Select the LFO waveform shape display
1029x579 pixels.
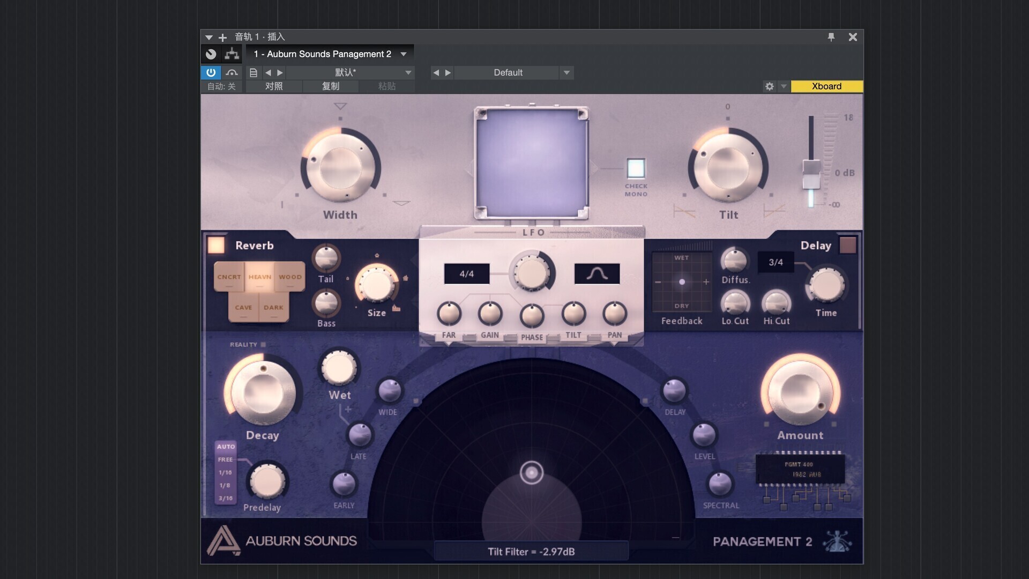[597, 273]
